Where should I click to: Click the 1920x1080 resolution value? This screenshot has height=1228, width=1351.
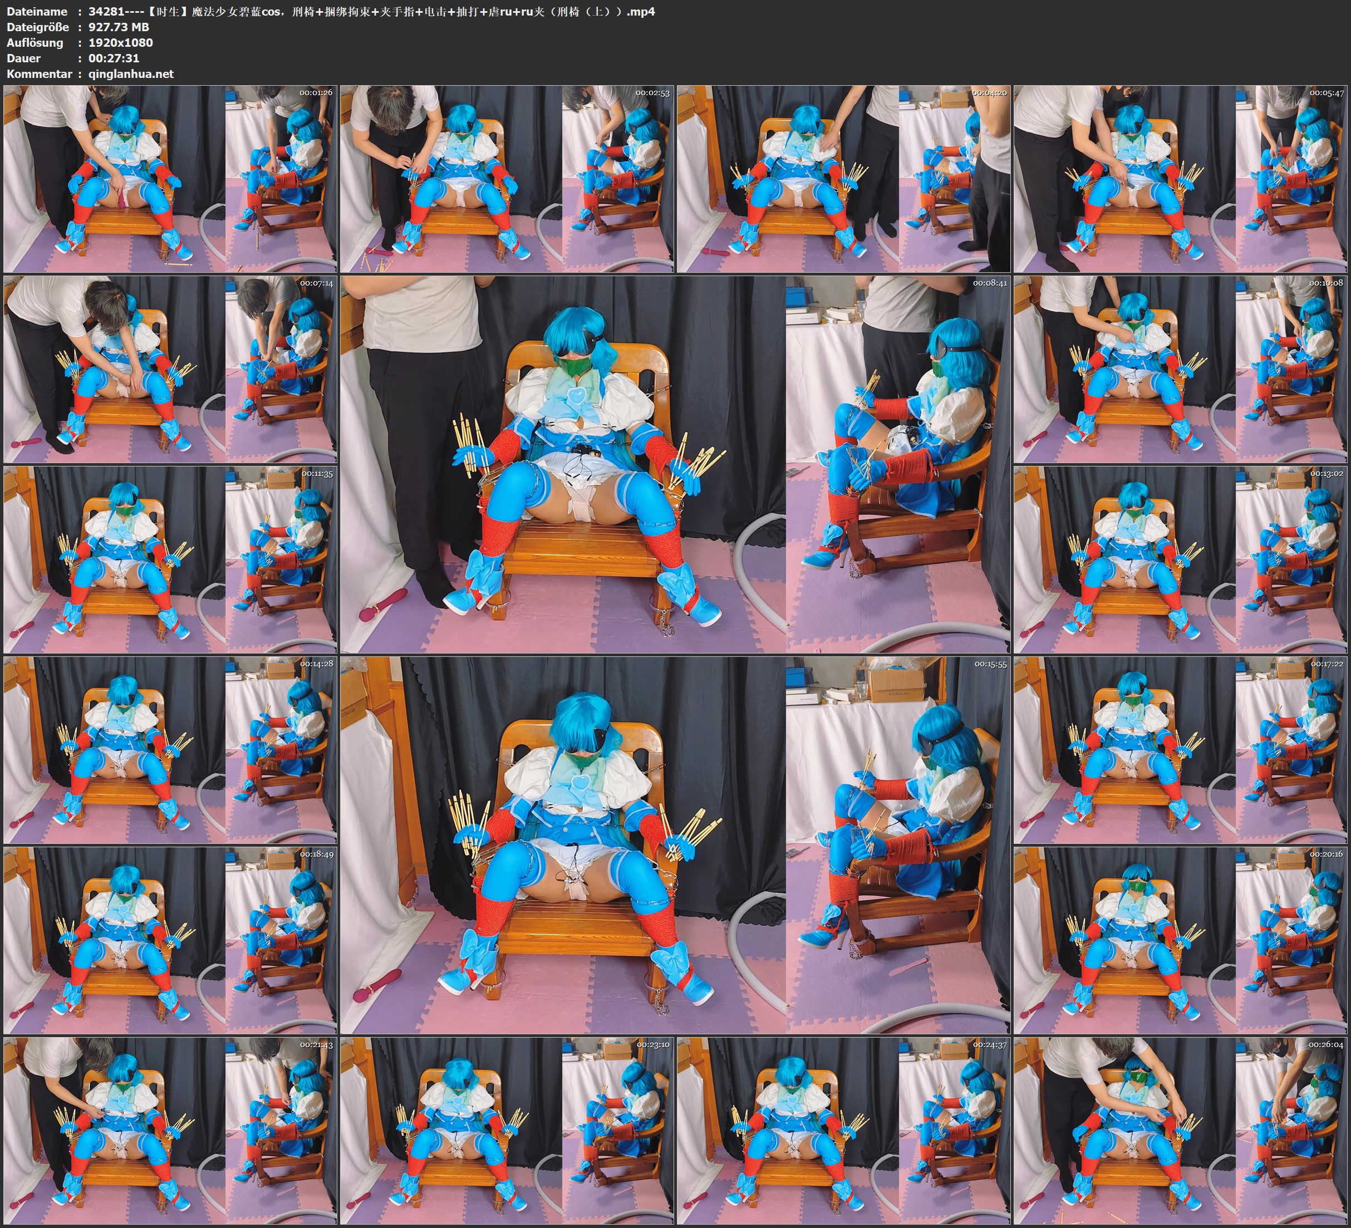pos(121,42)
